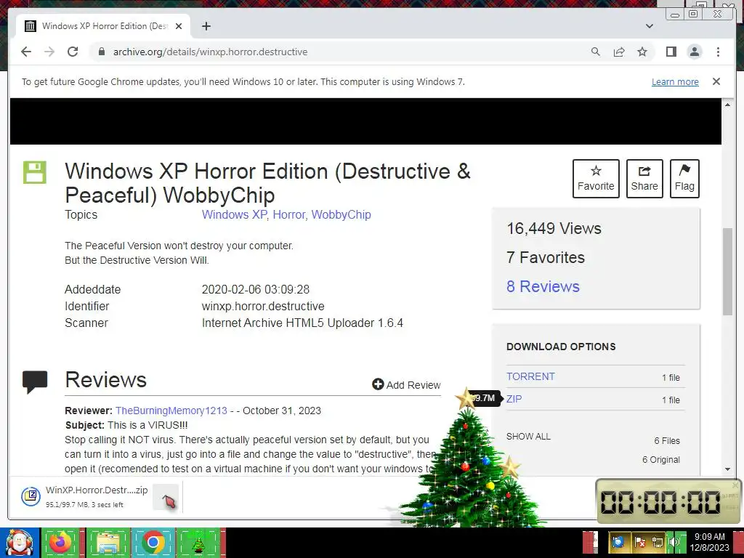Open the Windows XP topic link

(x=235, y=214)
